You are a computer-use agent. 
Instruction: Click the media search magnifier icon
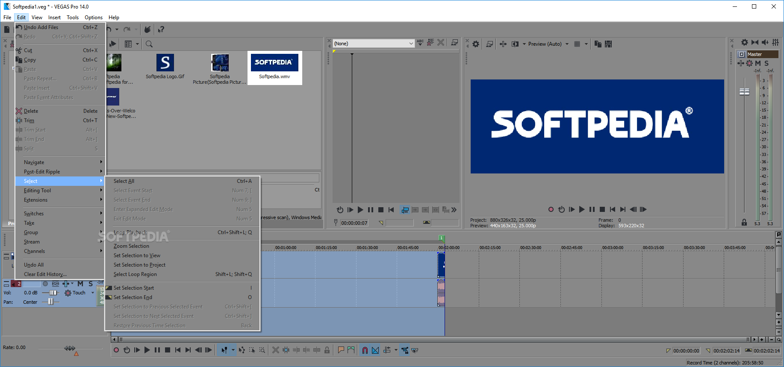[x=149, y=44]
